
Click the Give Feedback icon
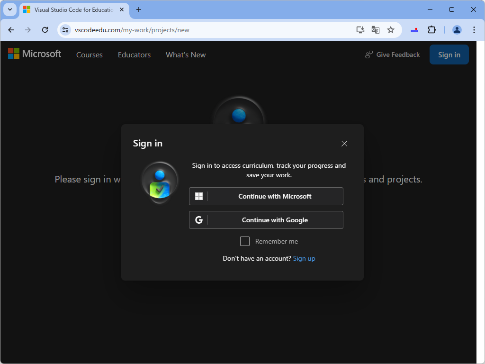coord(368,54)
